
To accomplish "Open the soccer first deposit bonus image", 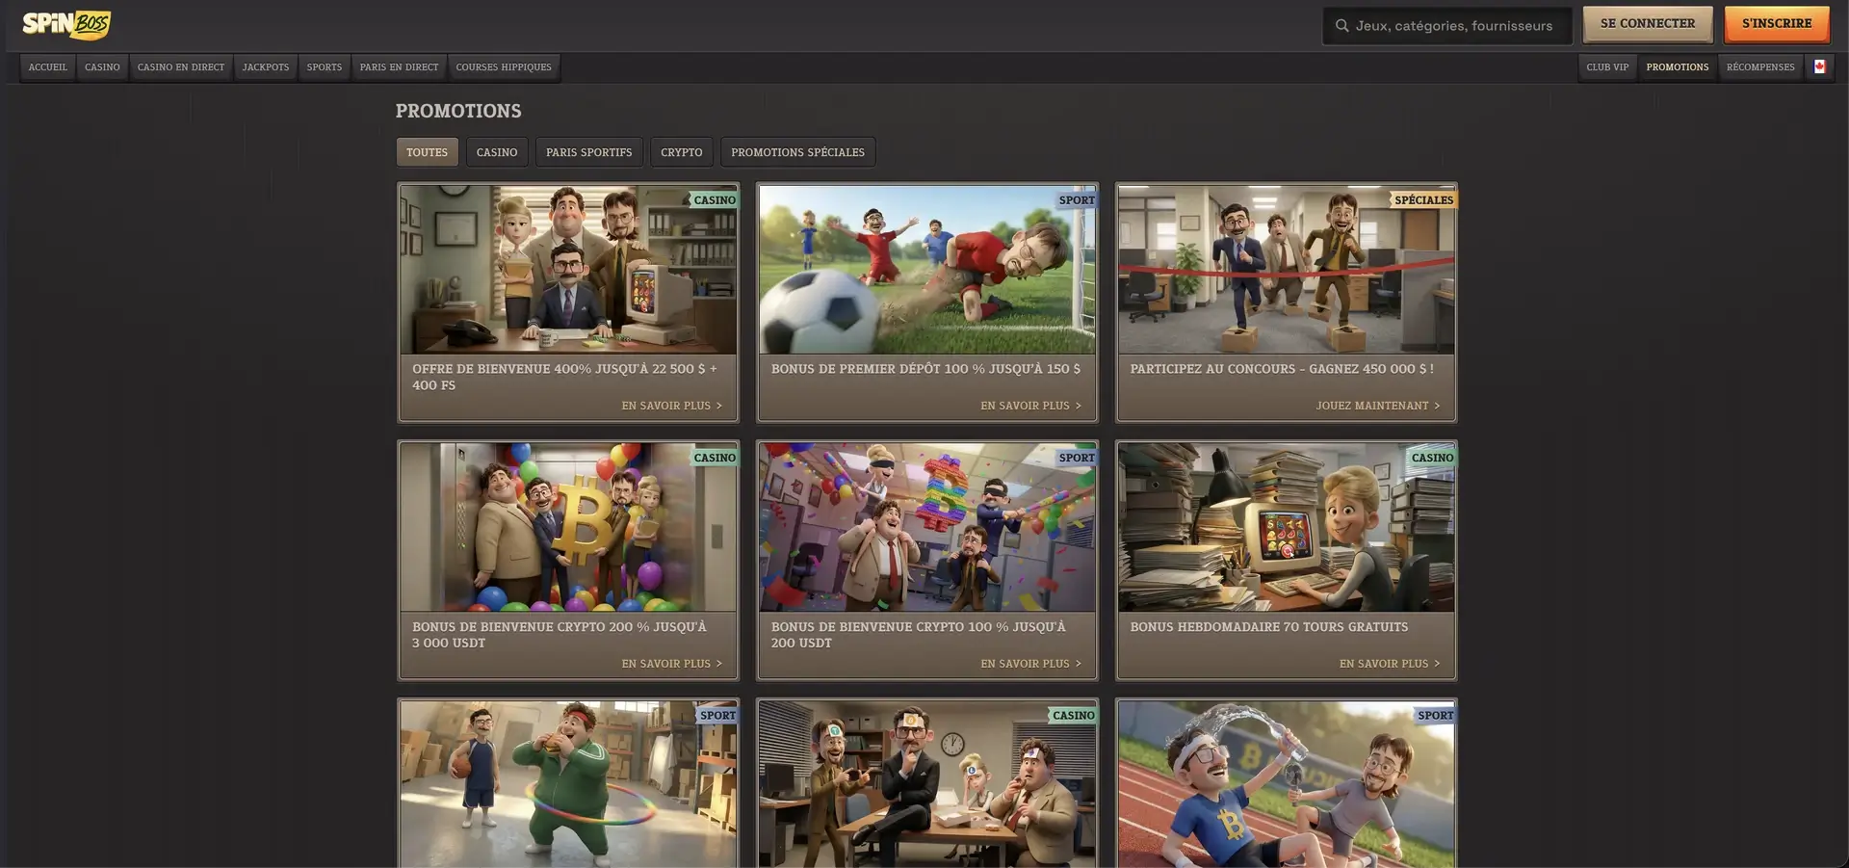I will [x=927, y=270].
